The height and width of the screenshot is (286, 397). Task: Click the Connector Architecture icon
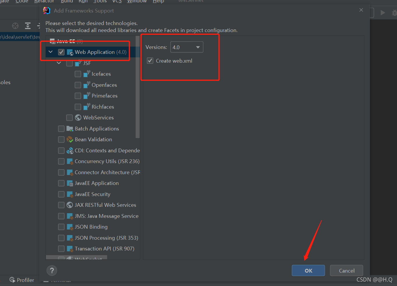tap(70, 172)
